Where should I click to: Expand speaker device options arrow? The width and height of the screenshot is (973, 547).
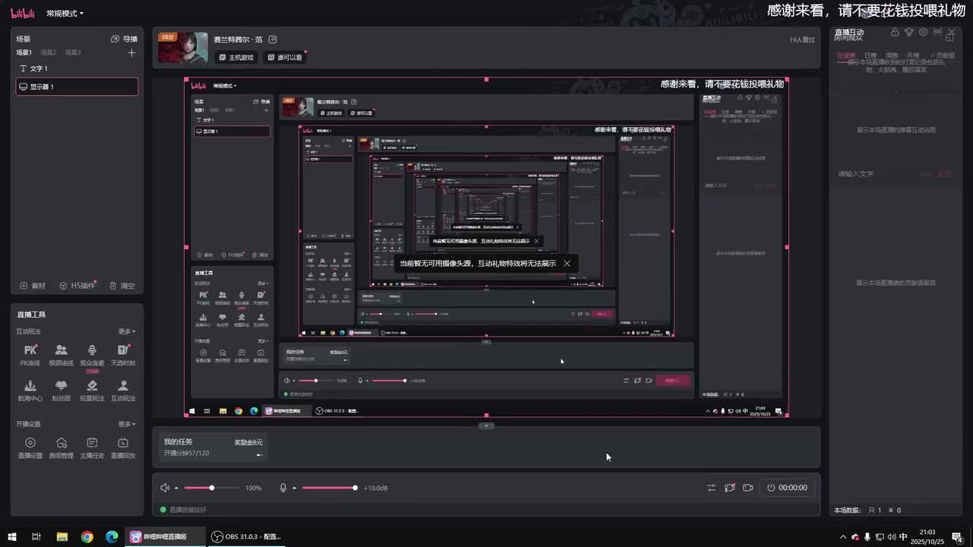pyautogui.click(x=176, y=488)
